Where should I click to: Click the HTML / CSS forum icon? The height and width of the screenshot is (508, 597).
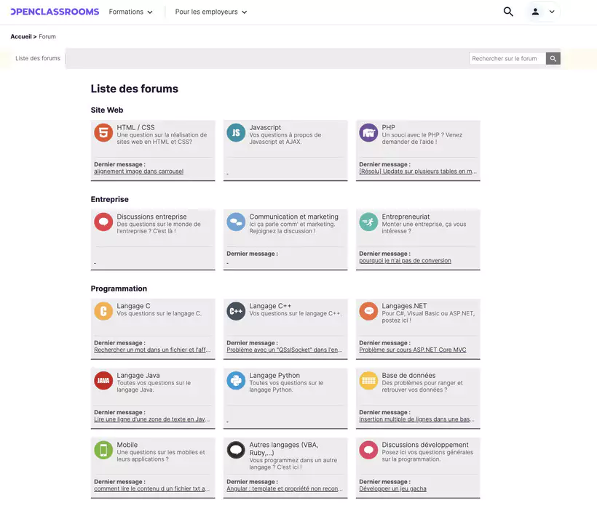103,132
